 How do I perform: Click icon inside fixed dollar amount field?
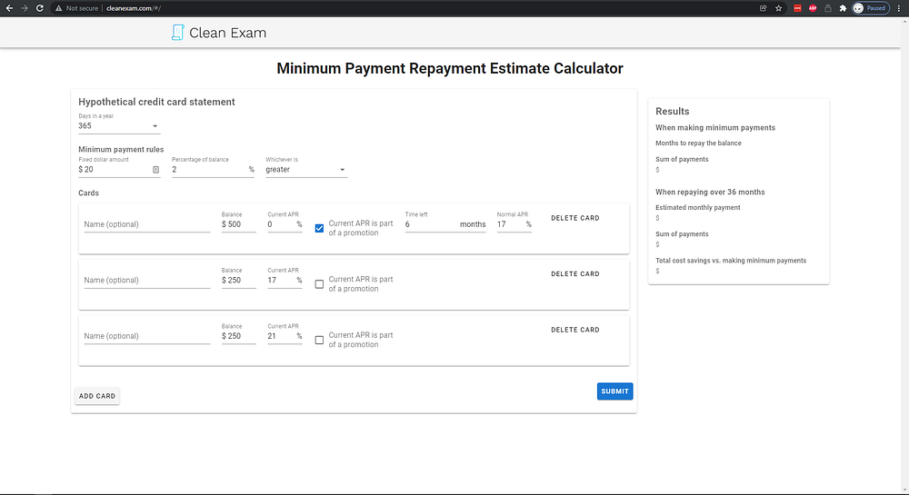tap(156, 170)
